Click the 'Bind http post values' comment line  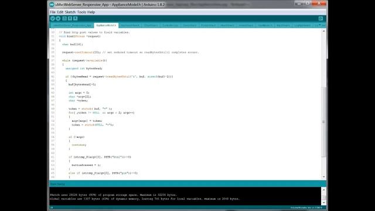(x=94, y=32)
